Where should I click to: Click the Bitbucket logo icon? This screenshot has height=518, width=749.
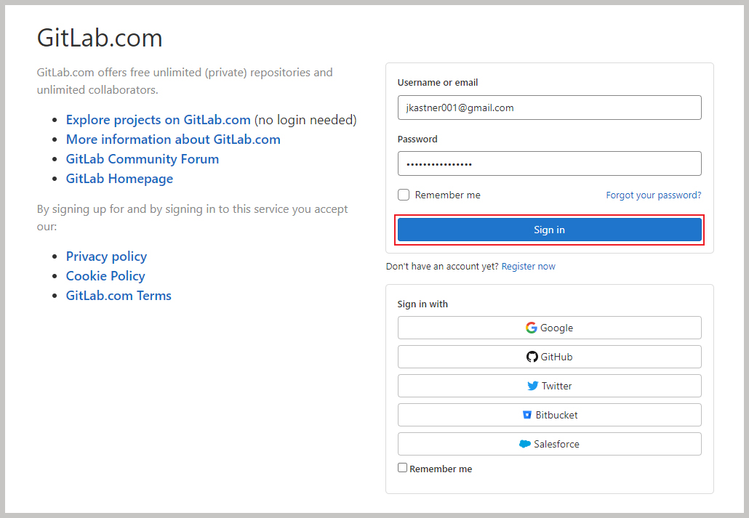527,415
